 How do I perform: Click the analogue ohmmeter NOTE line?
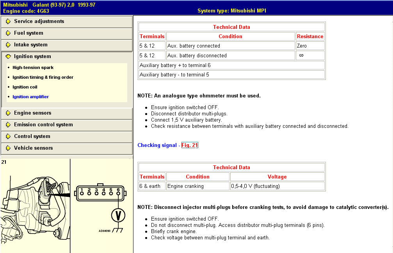[199, 96]
